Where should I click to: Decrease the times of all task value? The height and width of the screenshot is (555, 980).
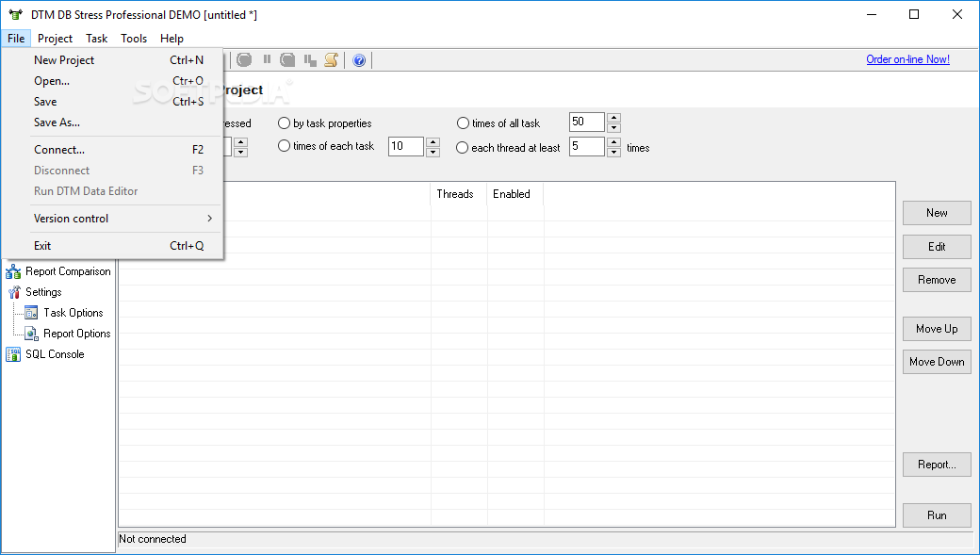[613, 127]
